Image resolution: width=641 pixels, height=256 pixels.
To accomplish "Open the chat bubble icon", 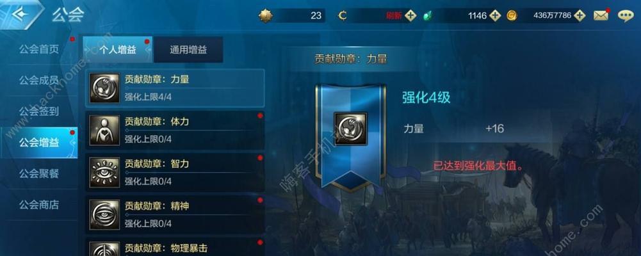I will click(626, 15).
